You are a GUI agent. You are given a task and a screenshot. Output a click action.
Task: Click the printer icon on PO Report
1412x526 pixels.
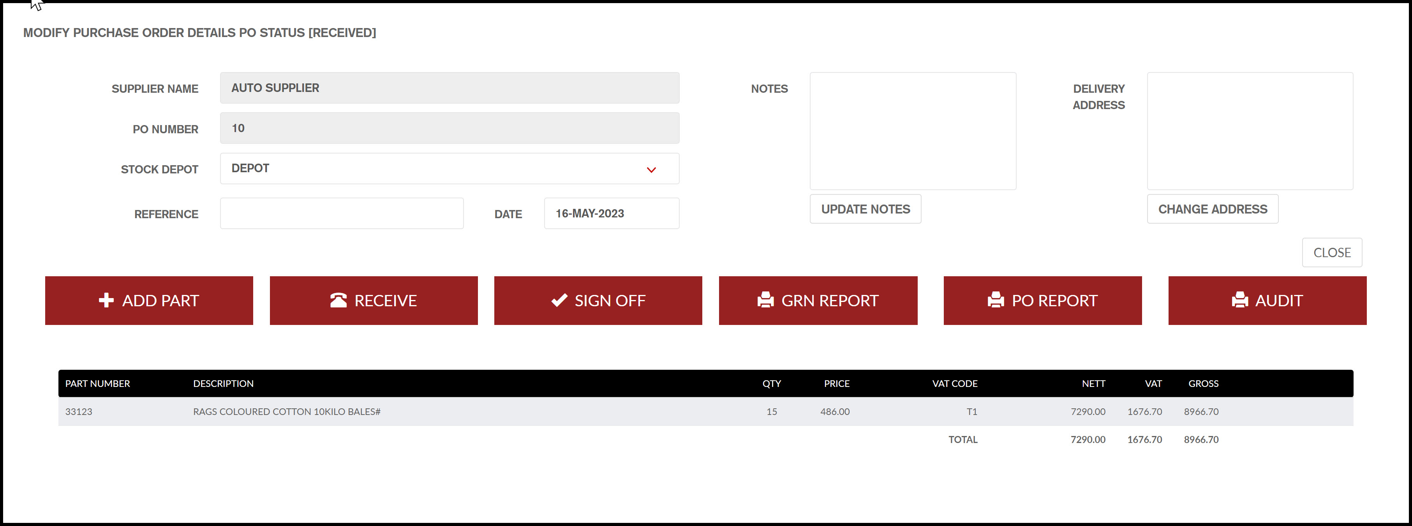996,300
